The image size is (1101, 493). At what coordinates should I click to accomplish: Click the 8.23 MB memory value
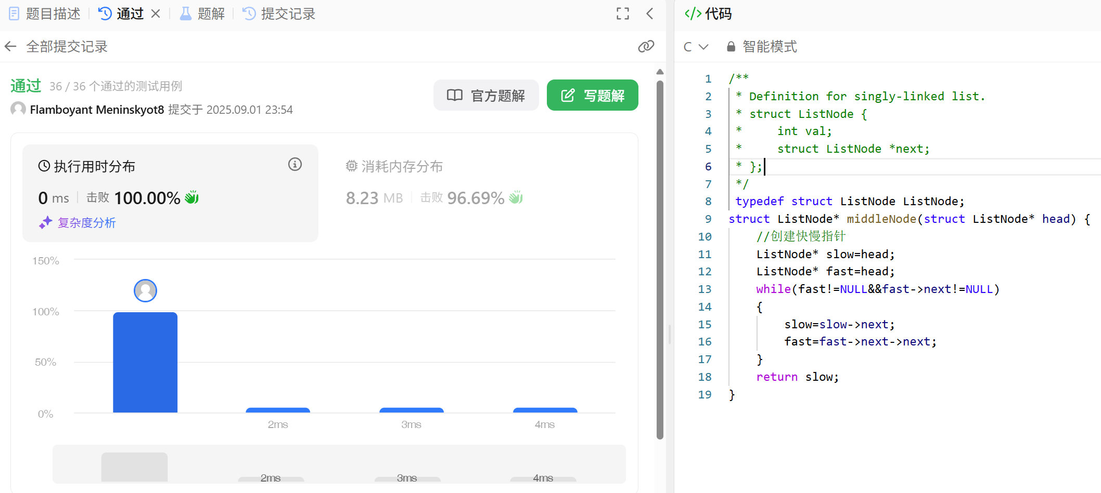point(375,198)
